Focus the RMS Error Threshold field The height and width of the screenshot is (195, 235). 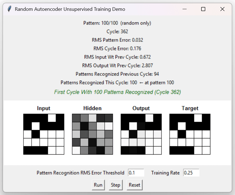click(136, 173)
